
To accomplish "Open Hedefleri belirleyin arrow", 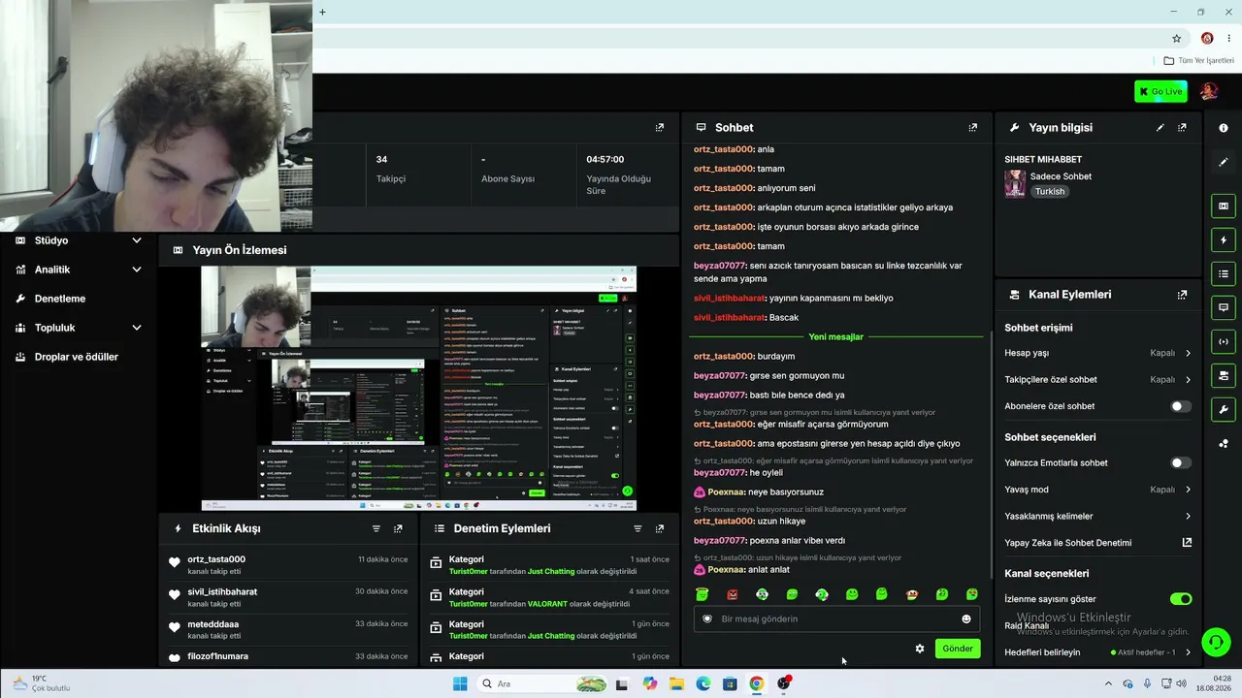I will (x=1188, y=652).
